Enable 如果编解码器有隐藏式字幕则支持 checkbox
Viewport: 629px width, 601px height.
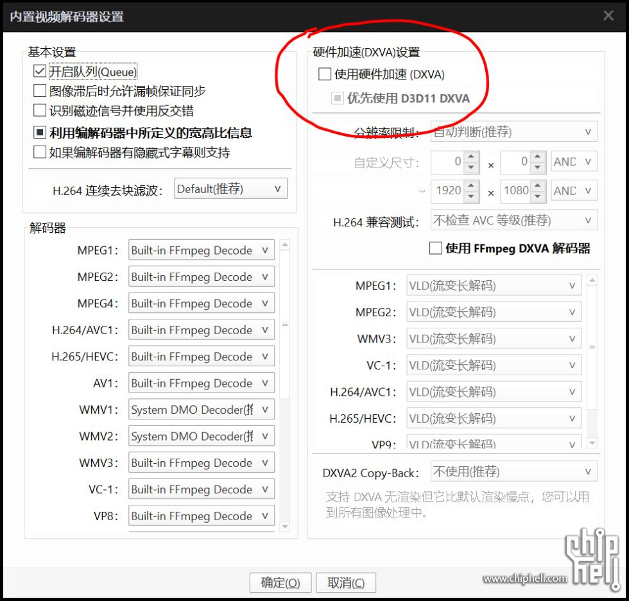[x=39, y=153]
